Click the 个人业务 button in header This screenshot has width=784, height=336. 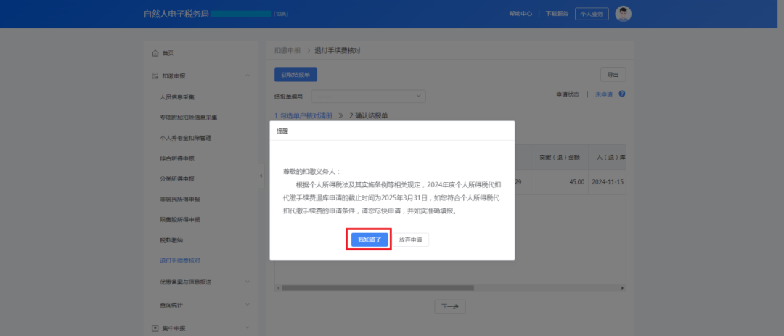592,14
